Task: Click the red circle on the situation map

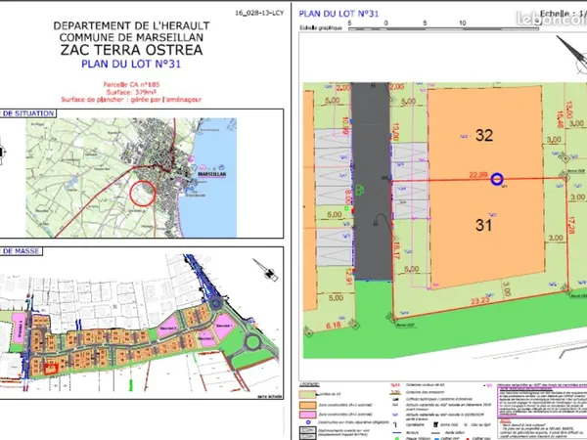Action: pyautogui.click(x=143, y=193)
